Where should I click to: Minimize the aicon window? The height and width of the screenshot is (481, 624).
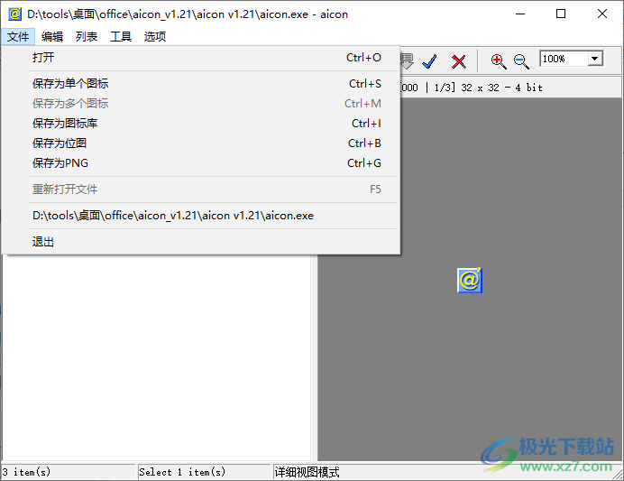click(520, 14)
